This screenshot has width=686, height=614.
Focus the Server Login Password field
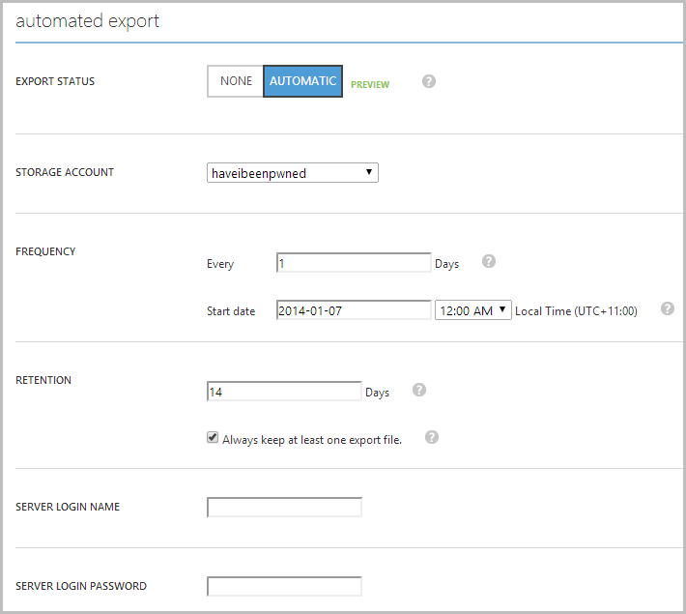click(x=284, y=586)
